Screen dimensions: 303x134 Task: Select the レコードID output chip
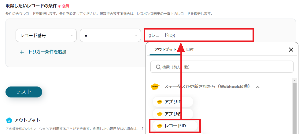tap(175, 126)
